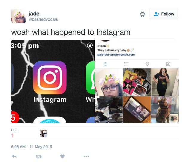Viewport: 190px width, 168px height.
Task: Open the more options ellipsis
Action: click(x=86, y=156)
